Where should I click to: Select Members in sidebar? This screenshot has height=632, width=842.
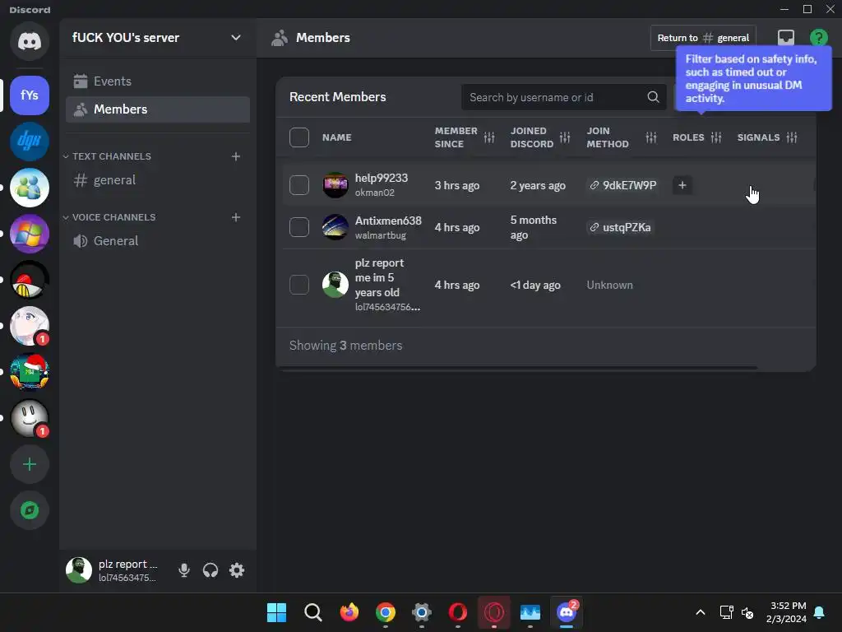158,109
